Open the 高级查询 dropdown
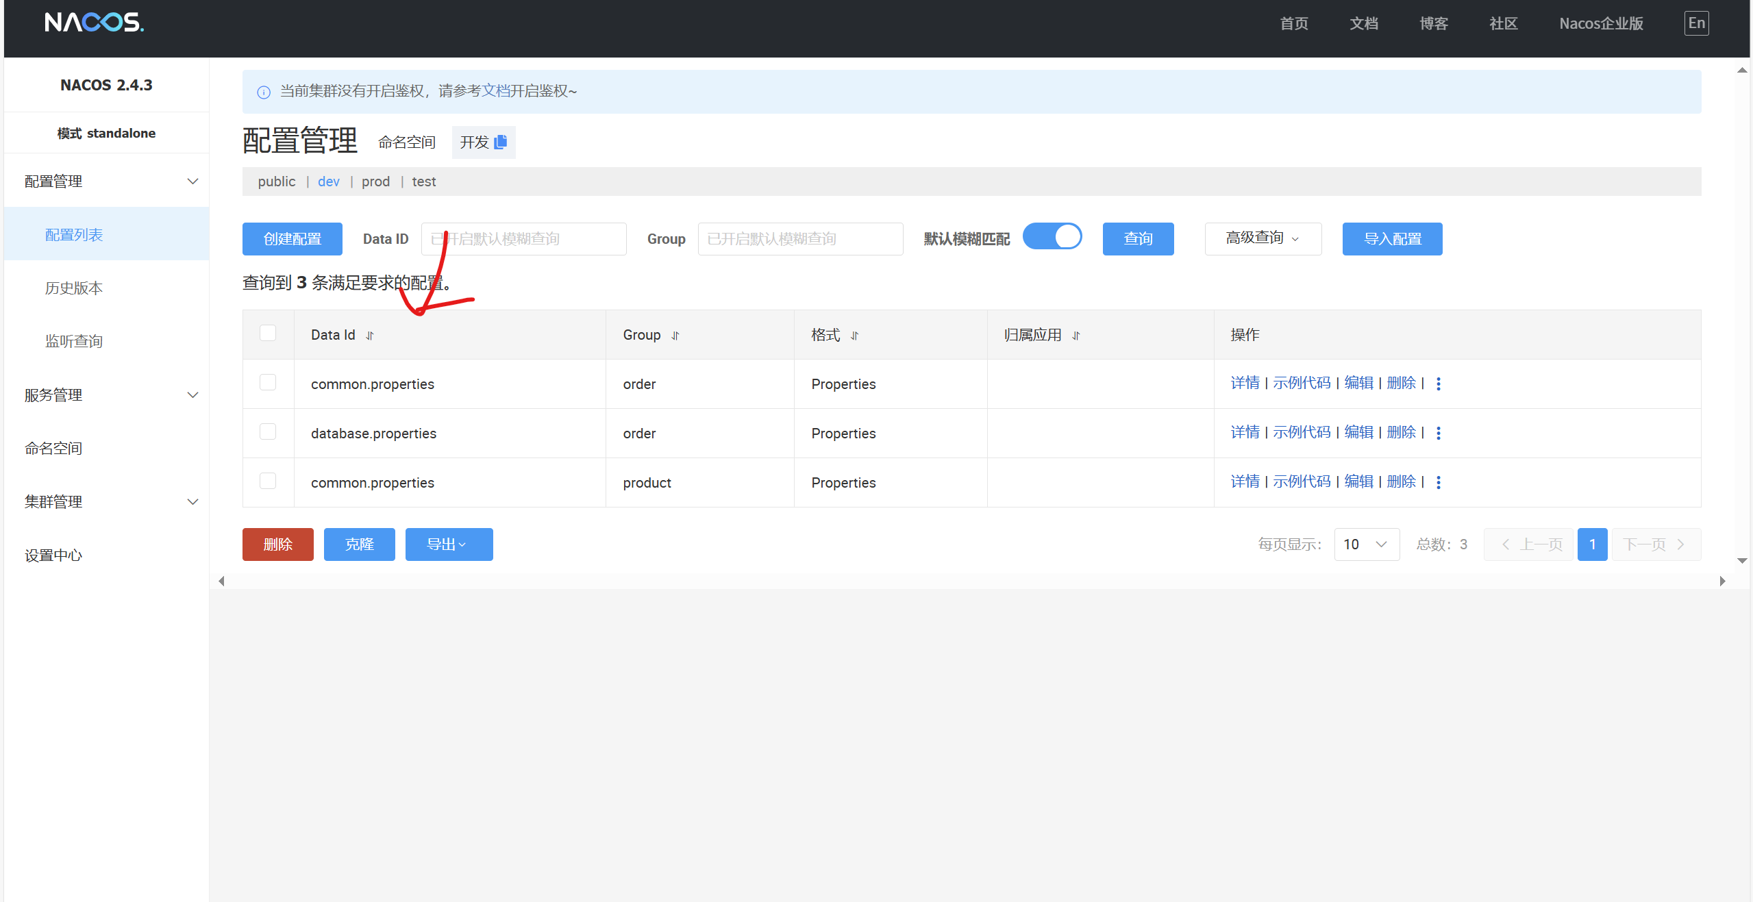Screen dimensions: 1753x902 pos(1263,238)
